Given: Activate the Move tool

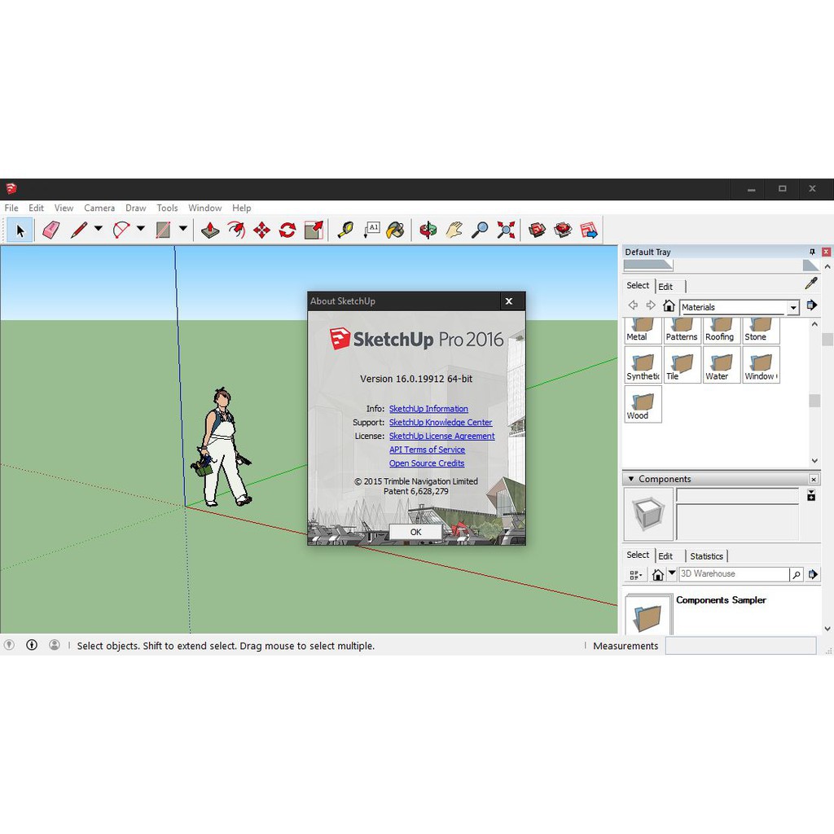Looking at the screenshot, I should 261,230.
